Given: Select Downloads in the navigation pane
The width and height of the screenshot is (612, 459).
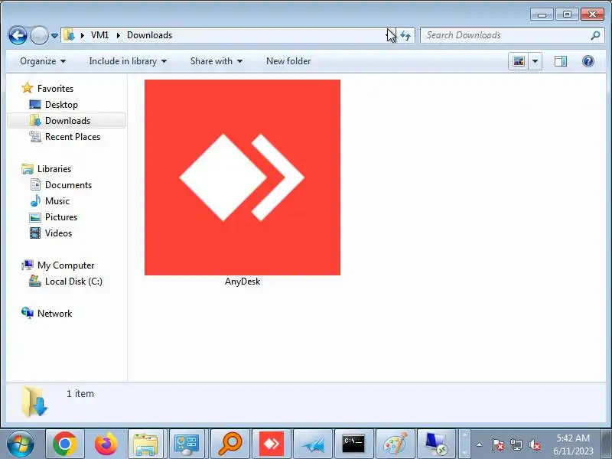Looking at the screenshot, I should tap(67, 121).
